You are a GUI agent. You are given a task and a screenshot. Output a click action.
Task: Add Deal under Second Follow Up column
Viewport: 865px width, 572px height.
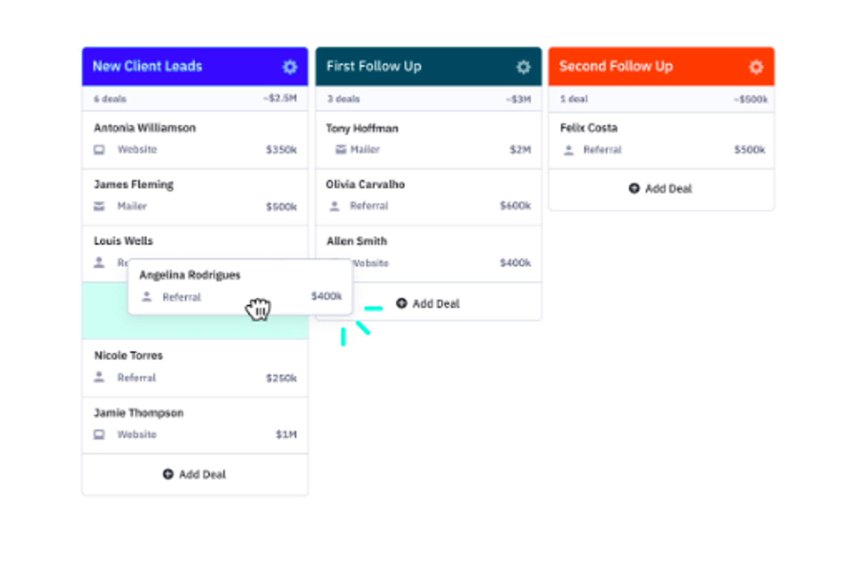pyautogui.click(x=661, y=189)
